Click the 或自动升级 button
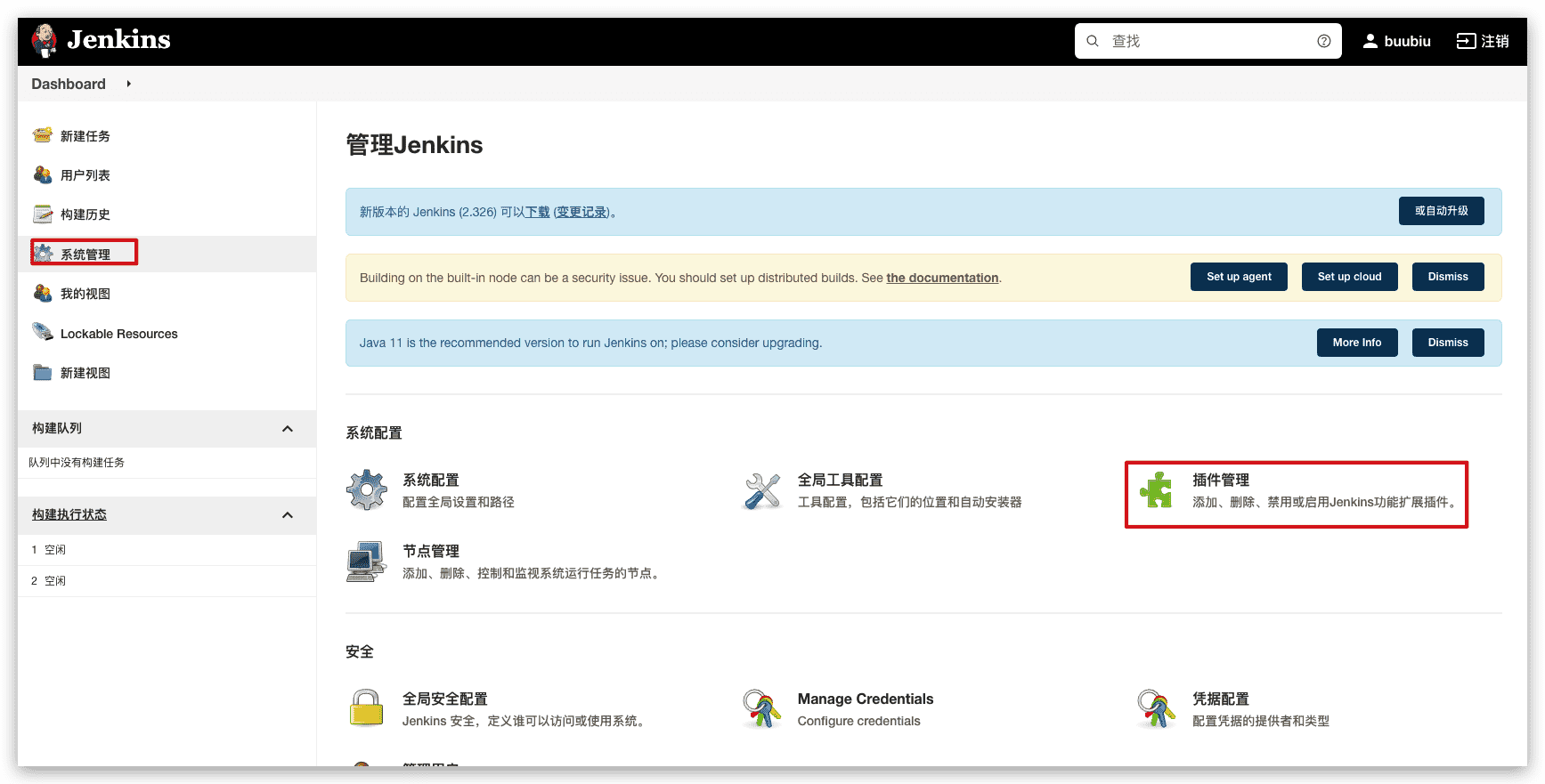Screen dimensions: 1545x784 [1441, 211]
